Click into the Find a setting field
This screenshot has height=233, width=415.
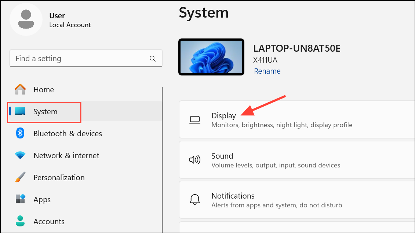86,58
